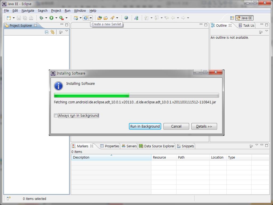
Task: Click the Run External Tools icon
Action: click(61, 18)
